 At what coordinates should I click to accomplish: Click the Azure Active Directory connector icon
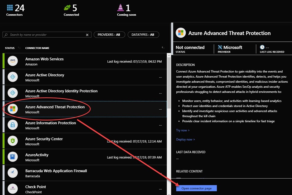[x=13, y=77]
